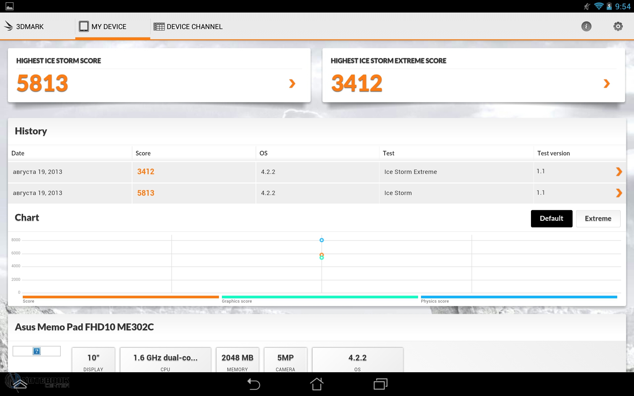Screen dimensions: 634x396
Task: Tap the 3DMARK logo icon
Action: pyautogui.click(x=9, y=26)
